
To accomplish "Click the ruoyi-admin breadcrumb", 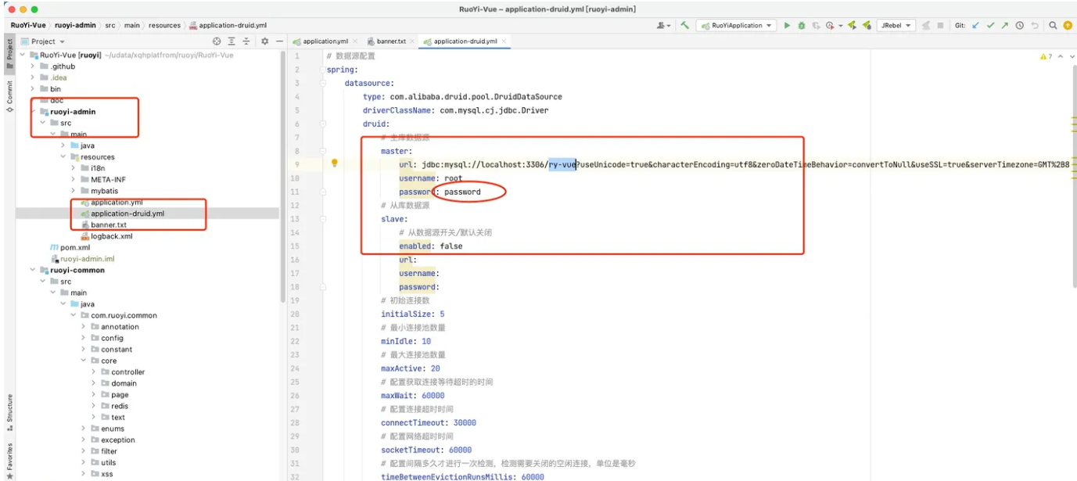I will [75, 26].
